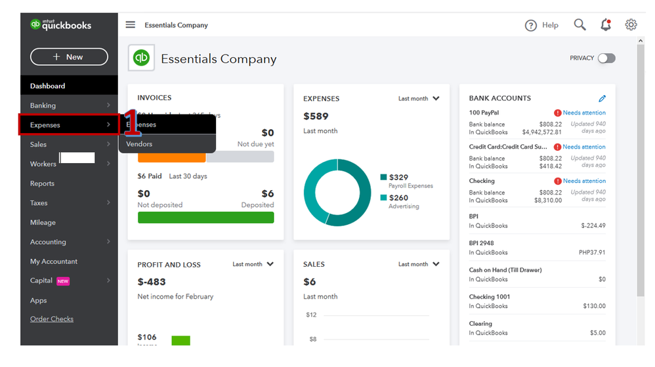Open Sales period dropdown Last month
Screen dimensions: 655x367
click(419, 264)
